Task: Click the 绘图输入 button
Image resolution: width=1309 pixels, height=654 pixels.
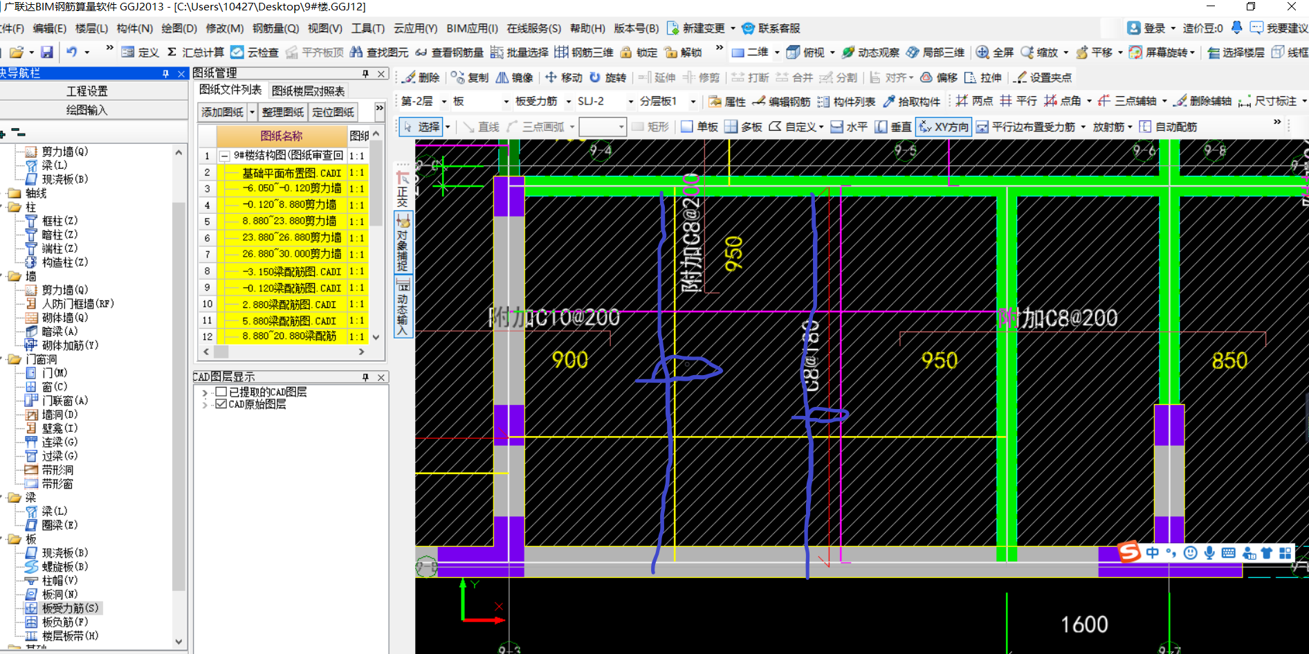Action: (x=86, y=109)
